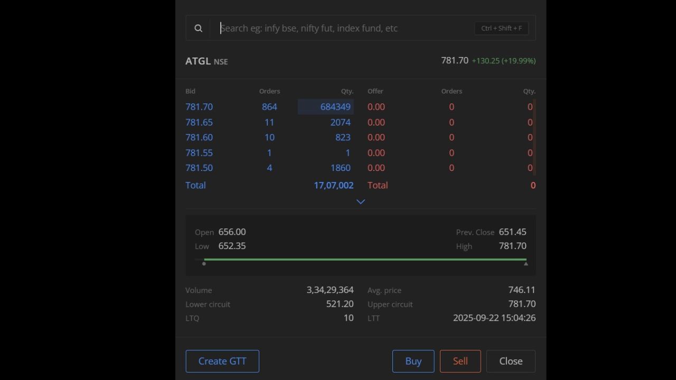Select the top bid price 781.70
The height and width of the screenshot is (380, 676).
(199, 107)
